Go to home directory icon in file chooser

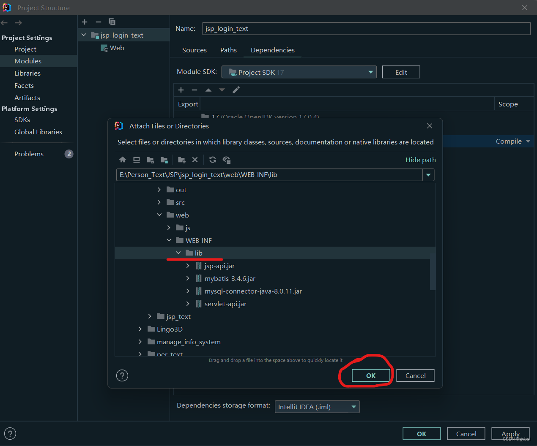pyautogui.click(x=123, y=160)
